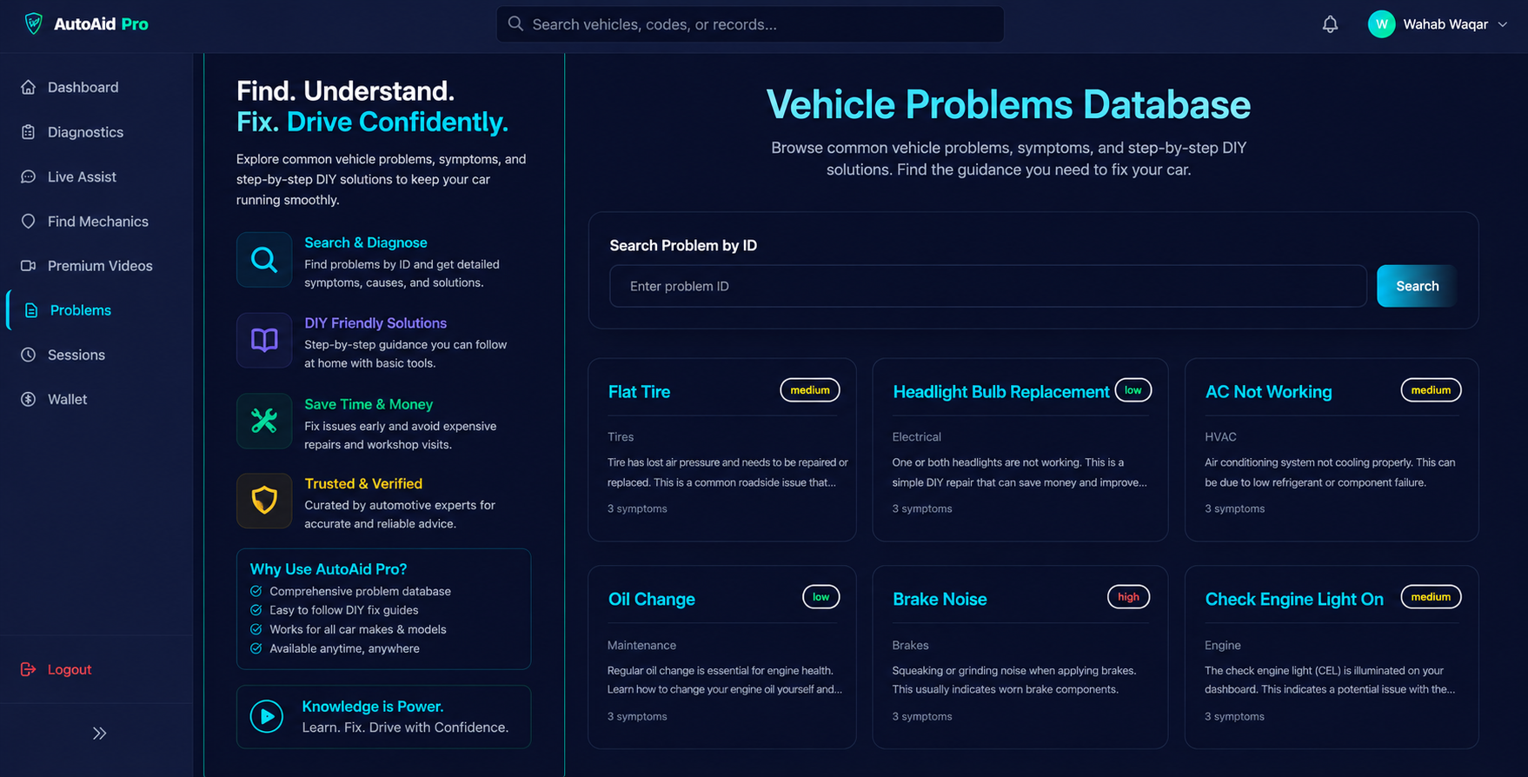Click the magnifier icon in top search bar
The image size is (1528, 777).
point(515,23)
